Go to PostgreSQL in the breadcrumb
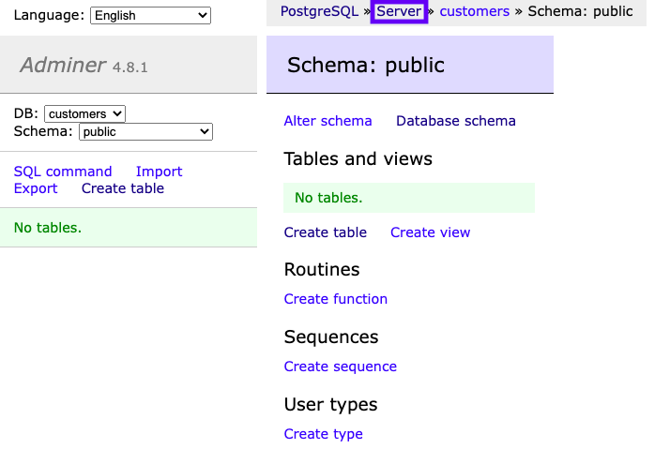 (319, 11)
